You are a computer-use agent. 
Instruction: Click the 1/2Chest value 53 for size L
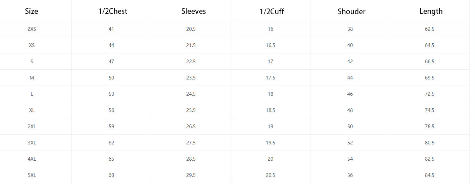click(111, 94)
